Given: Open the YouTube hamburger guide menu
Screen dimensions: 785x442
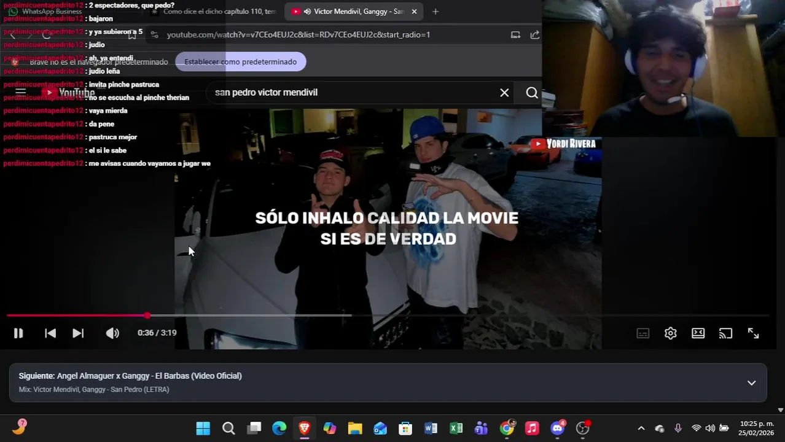Looking at the screenshot, I should point(20,93).
